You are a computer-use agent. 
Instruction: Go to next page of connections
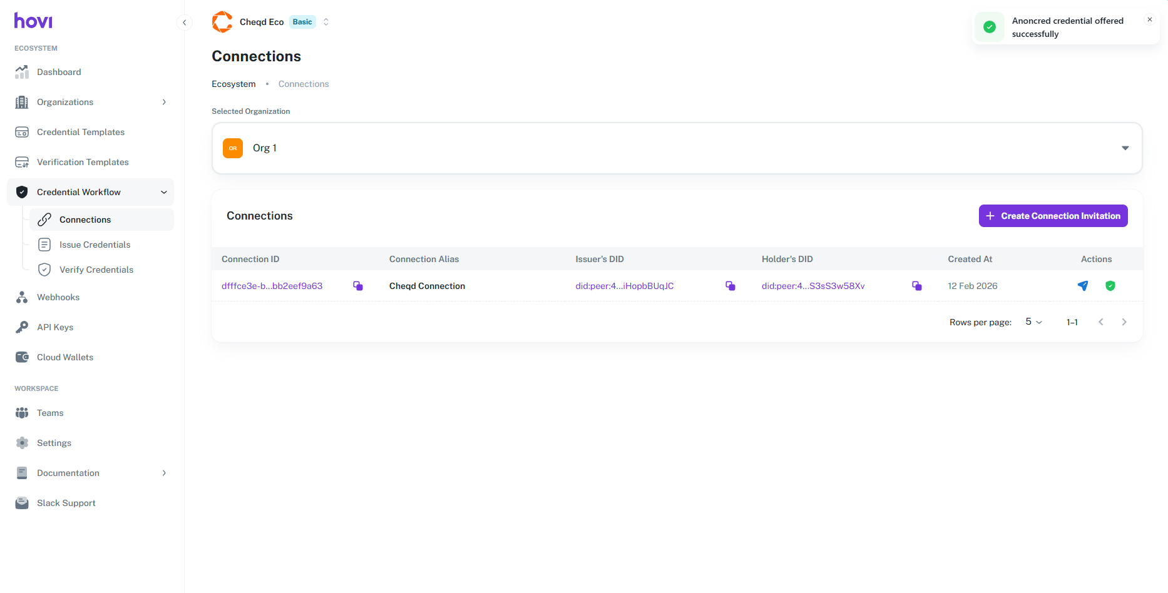pyautogui.click(x=1124, y=322)
